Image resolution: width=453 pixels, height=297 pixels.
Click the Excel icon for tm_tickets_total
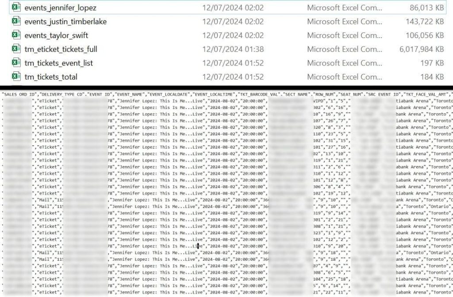click(16, 77)
